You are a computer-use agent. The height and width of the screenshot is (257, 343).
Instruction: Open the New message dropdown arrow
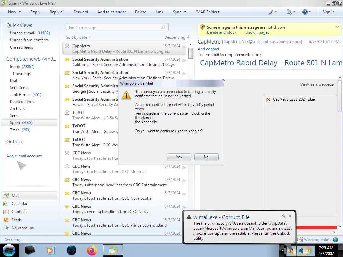[x=20, y=12]
